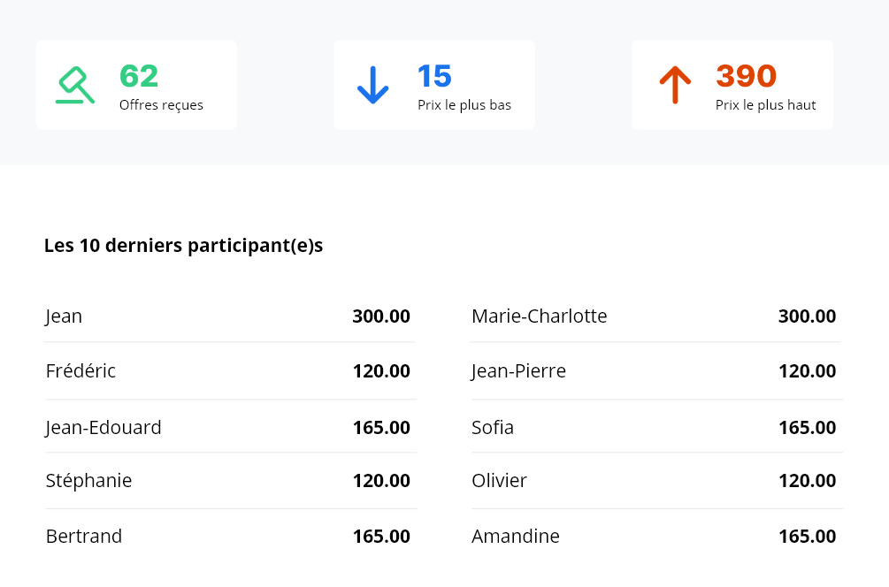
Task: Click the "Prix le plus bas" label
Action: coord(464,105)
